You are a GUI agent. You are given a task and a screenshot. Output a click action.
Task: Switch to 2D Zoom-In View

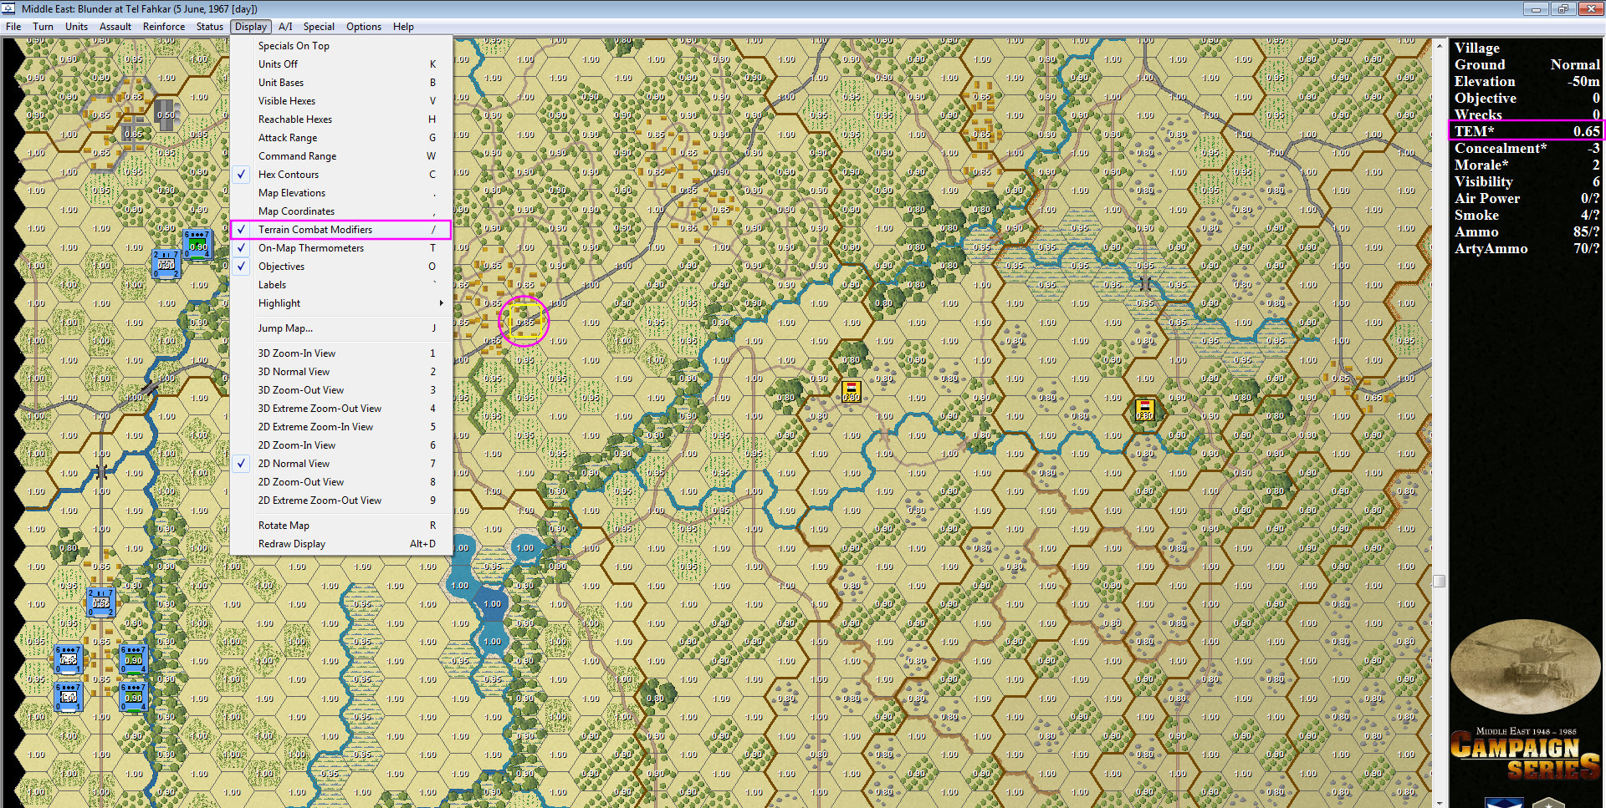point(341,445)
